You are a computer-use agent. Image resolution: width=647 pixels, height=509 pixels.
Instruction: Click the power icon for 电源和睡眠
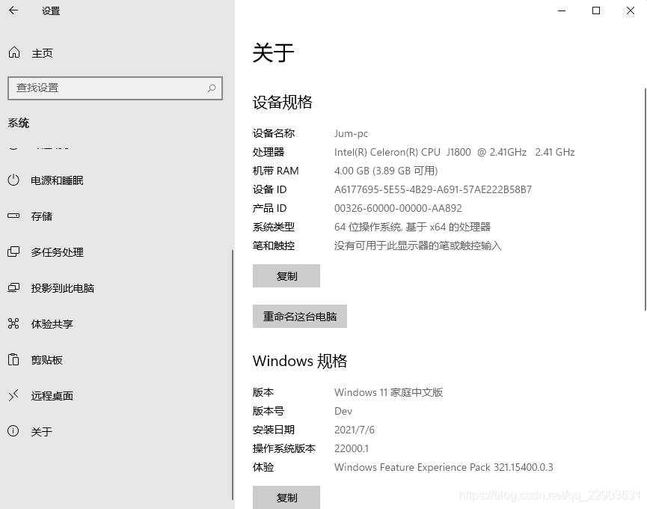(x=13, y=180)
